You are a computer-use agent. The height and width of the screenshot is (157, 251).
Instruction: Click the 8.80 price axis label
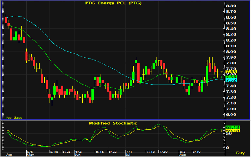pos(231,6)
